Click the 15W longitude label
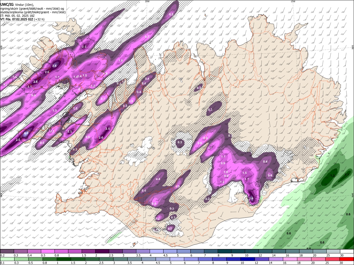The image size is (354, 265). (x=293, y=1)
